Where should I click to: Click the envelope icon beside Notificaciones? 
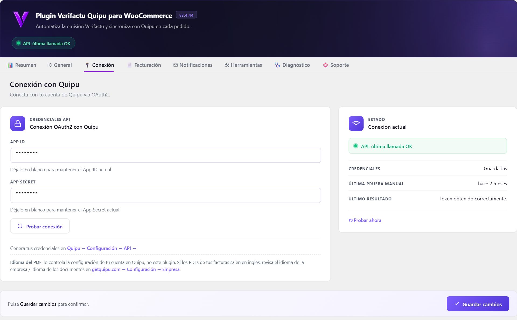[176, 65]
